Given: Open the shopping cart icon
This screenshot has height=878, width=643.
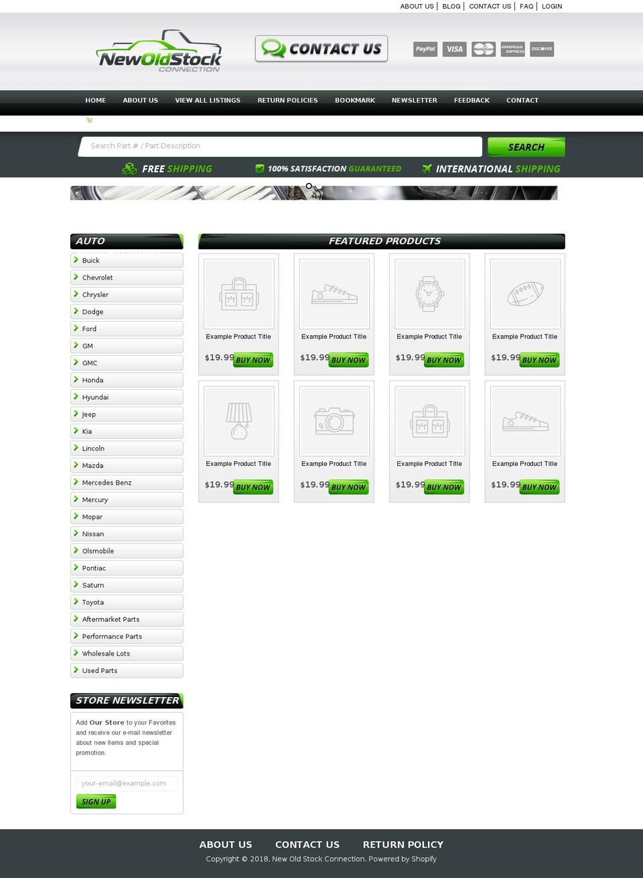Looking at the screenshot, I should tap(89, 121).
